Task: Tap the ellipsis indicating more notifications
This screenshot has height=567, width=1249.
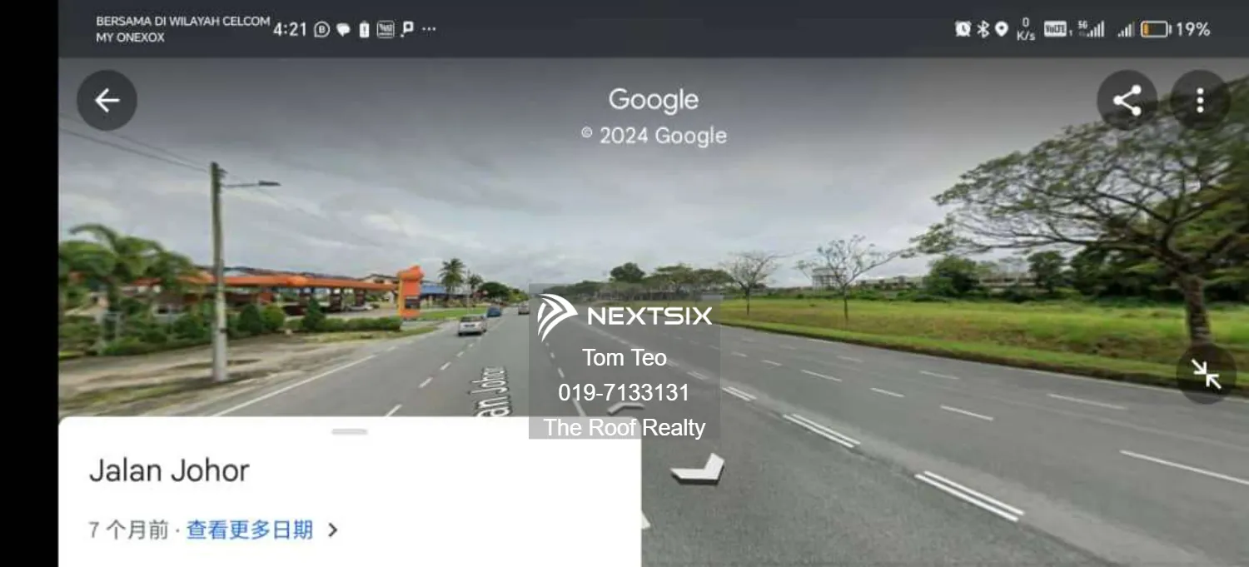Action: (429, 29)
